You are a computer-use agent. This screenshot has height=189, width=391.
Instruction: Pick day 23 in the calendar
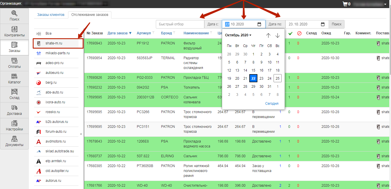261,78
